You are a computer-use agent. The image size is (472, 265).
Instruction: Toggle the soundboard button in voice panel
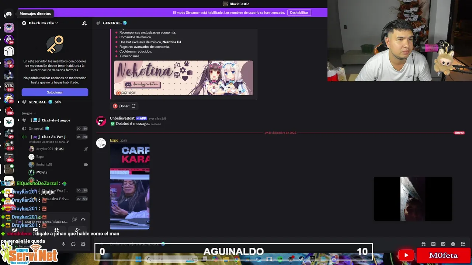(x=77, y=230)
